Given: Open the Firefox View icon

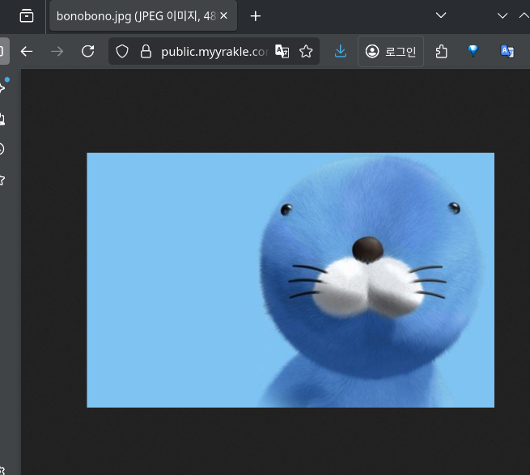Looking at the screenshot, I should [x=27, y=15].
